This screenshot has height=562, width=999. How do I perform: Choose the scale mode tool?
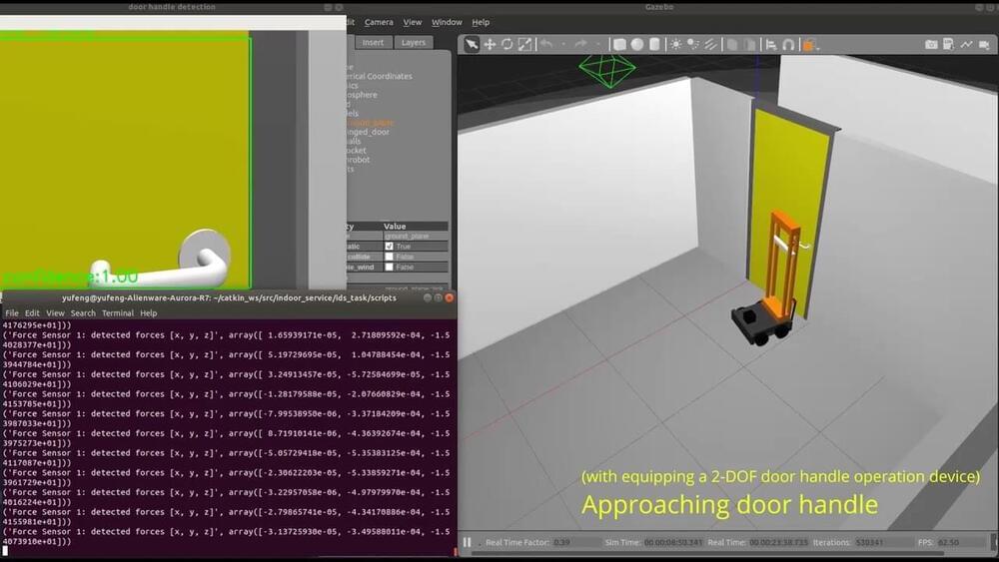(524, 44)
